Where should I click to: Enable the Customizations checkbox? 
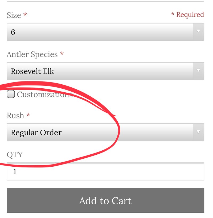click(x=11, y=94)
